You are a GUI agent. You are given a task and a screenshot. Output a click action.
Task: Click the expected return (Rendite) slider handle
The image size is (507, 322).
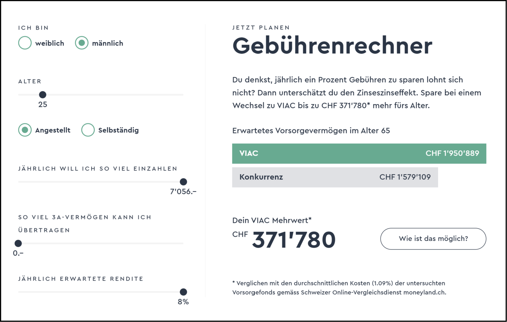tap(183, 292)
